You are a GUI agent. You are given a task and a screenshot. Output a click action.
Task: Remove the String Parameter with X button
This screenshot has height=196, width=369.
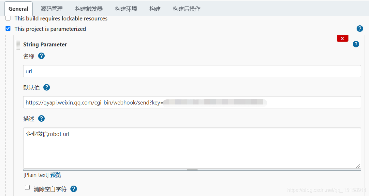(x=342, y=38)
